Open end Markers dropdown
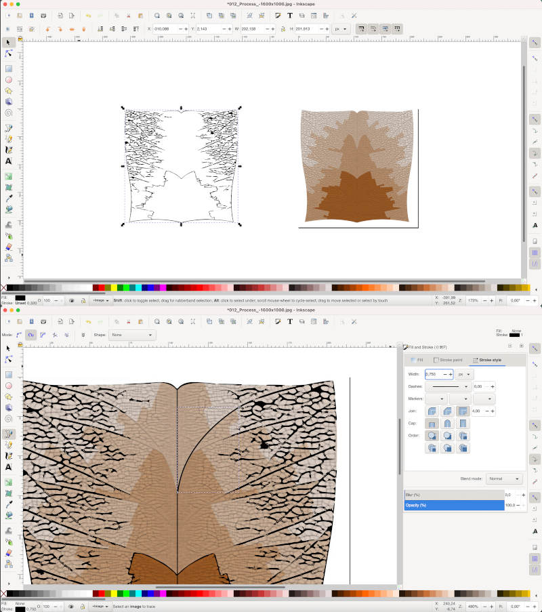542x612 pixels. click(484, 399)
